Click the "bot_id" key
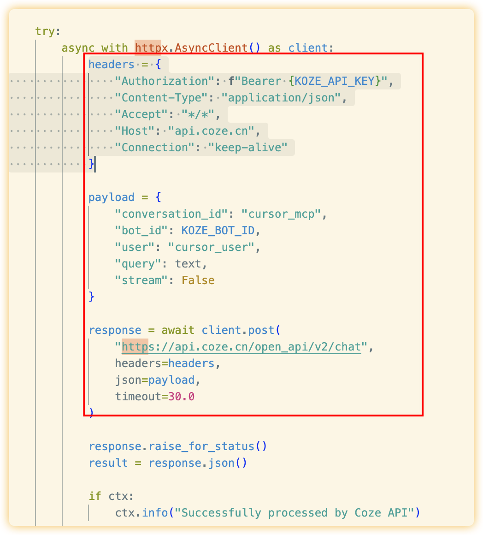 pos(141,231)
